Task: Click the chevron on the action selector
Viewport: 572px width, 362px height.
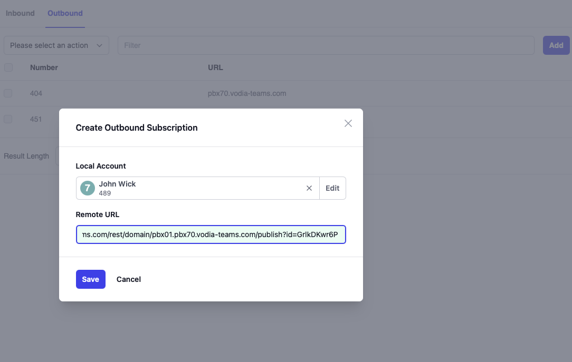Action: coord(100,45)
